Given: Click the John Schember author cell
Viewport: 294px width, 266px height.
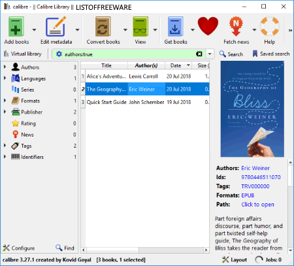Looking at the screenshot, I should click(x=146, y=102).
